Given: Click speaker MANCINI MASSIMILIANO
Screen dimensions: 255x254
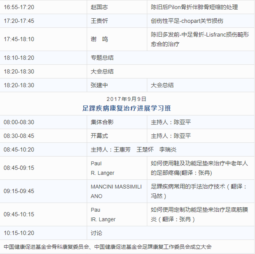Looking at the screenshot, I should click(x=116, y=191).
